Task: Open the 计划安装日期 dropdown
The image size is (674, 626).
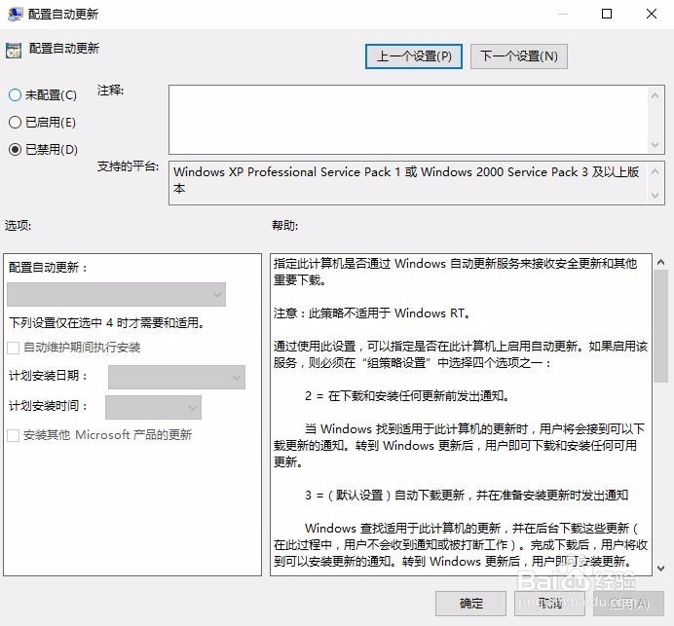Action: (176, 377)
